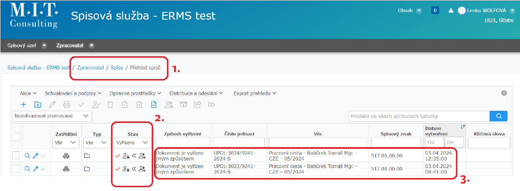Screen dimensions: 520x191
Task: Click the blue pencil icon in second row
Action: click(35, 169)
